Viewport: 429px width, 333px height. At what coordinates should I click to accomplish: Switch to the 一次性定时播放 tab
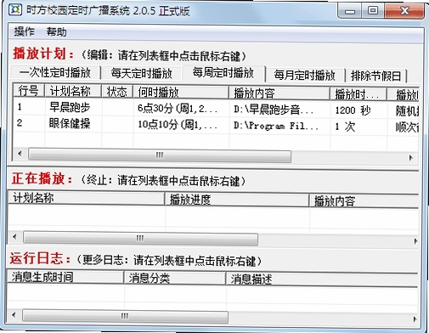(x=55, y=72)
